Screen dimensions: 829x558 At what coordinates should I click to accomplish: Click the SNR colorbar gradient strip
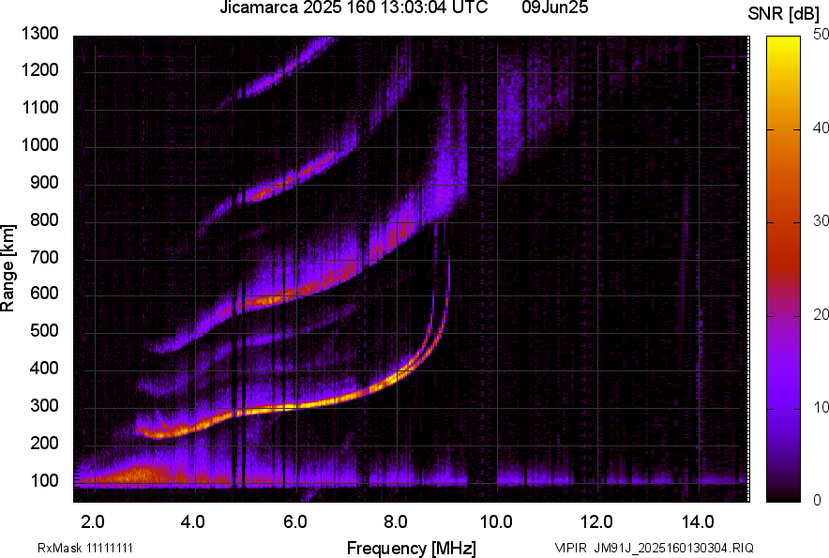click(784, 269)
